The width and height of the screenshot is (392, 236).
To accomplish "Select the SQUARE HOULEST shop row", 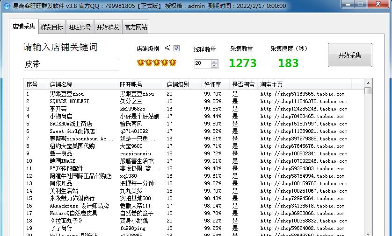I will [x=69, y=101].
